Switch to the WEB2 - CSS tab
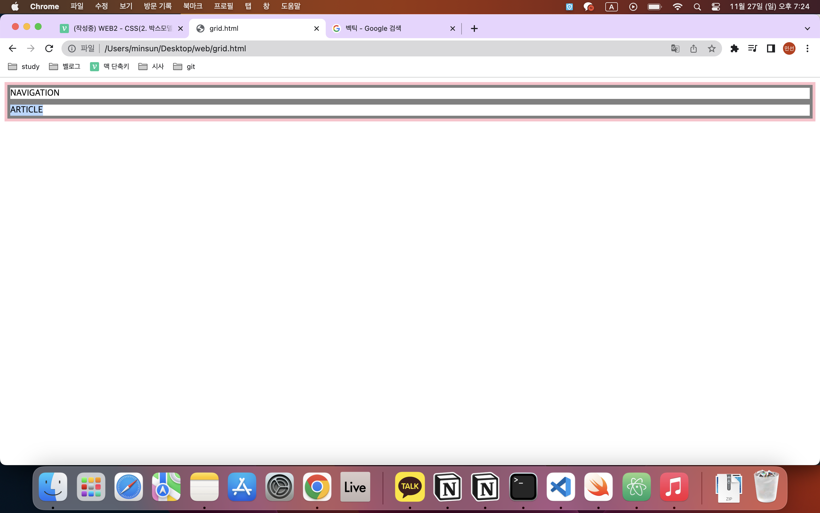 coord(122,28)
